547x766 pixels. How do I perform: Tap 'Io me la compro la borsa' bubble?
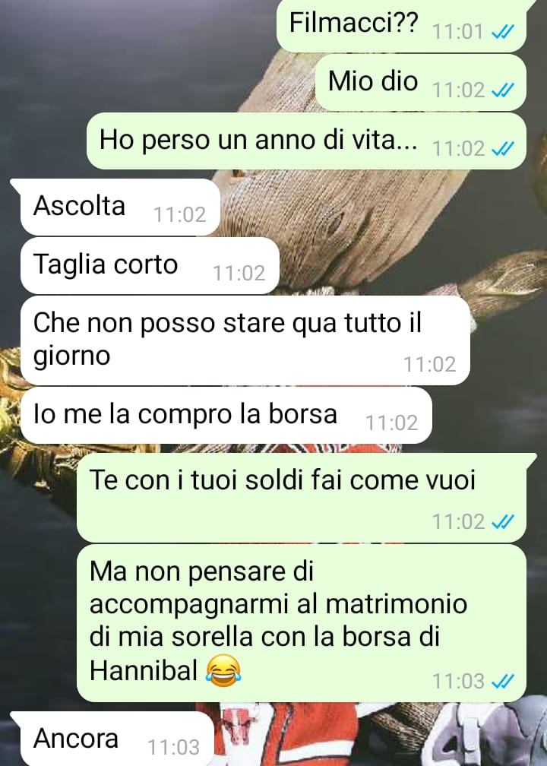click(x=226, y=415)
